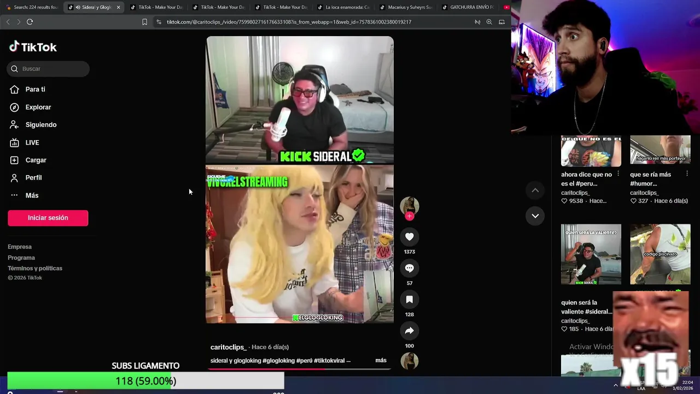Click hashtag #glogloking in caption
The height and width of the screenshot is (394, 700).
[x=278, y=361]
